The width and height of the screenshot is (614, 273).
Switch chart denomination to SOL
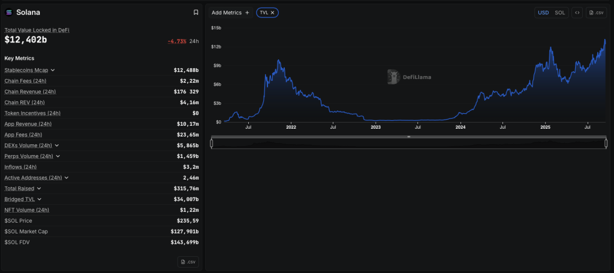(x=559, y=13)
